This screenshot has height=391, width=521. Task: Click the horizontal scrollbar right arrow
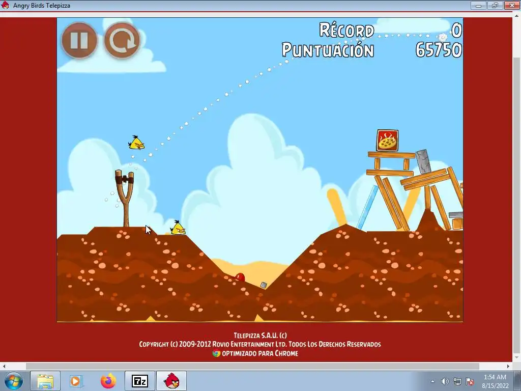click(508, 366)
